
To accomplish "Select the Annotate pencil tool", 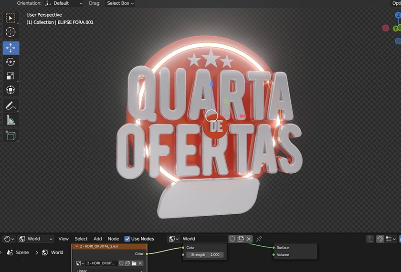I will (x=11, y=106).
